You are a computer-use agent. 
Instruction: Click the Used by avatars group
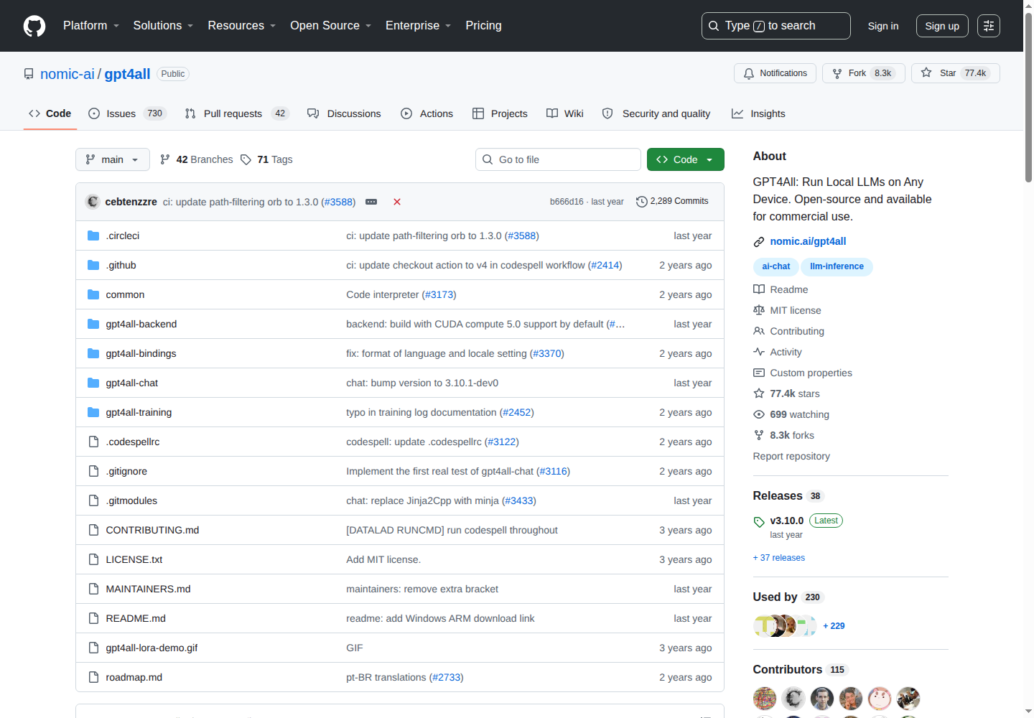coord(785,626)
